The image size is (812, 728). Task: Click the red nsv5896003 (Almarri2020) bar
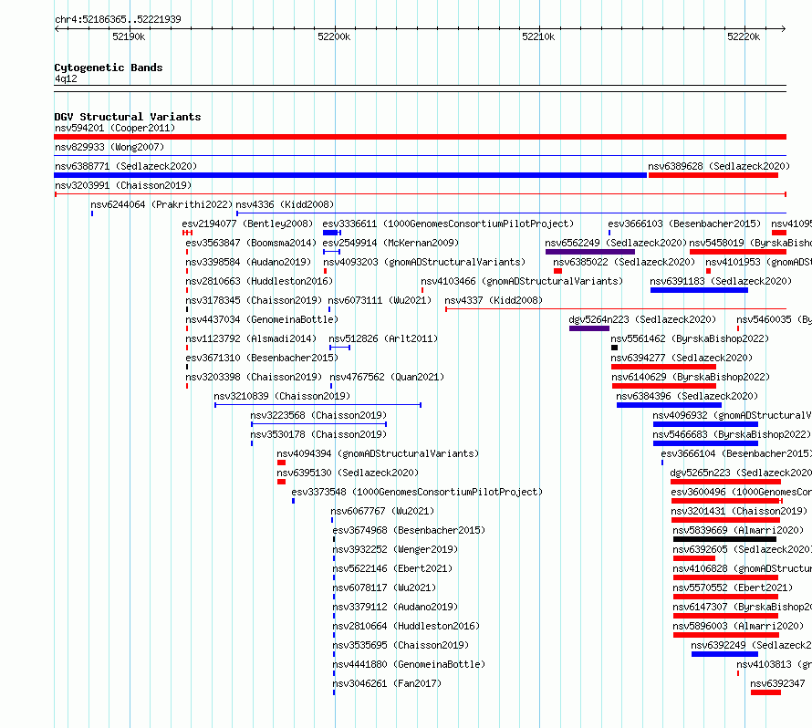(726, 635)
